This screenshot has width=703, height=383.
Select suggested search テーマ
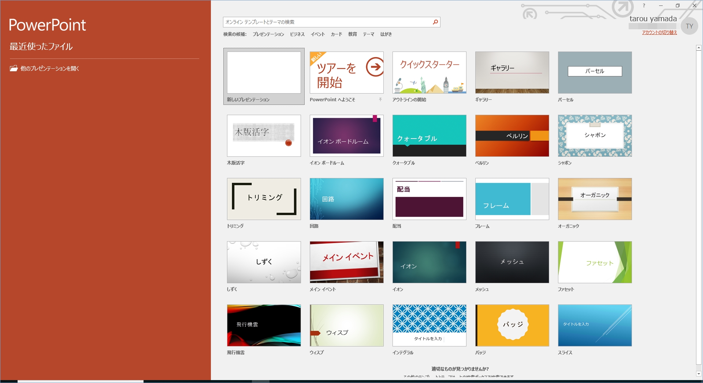(368, 34)
